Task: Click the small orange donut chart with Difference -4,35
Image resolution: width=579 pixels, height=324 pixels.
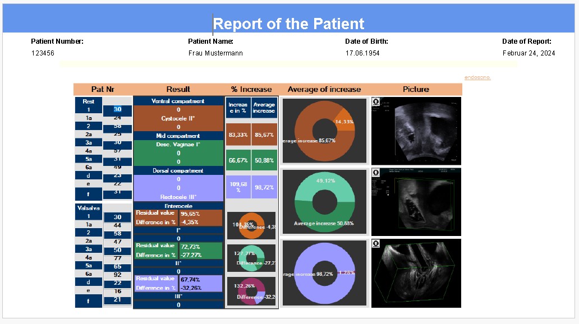Action: 251,225
